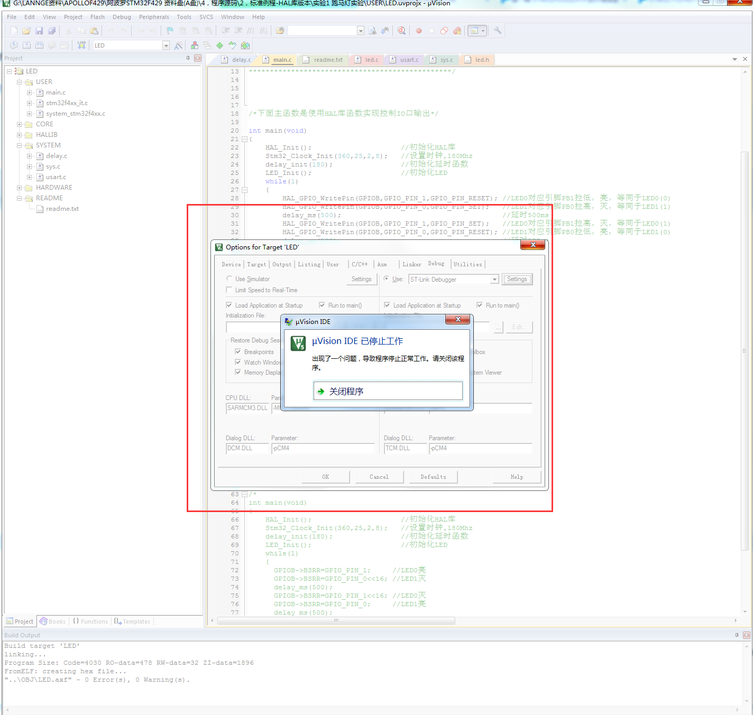Image resolution: width=753 pixels, height=715 pixels.
Task: Toggle simulator-side Run to main() checkbox
Action: pyautogui.click(x=322, y=305)
